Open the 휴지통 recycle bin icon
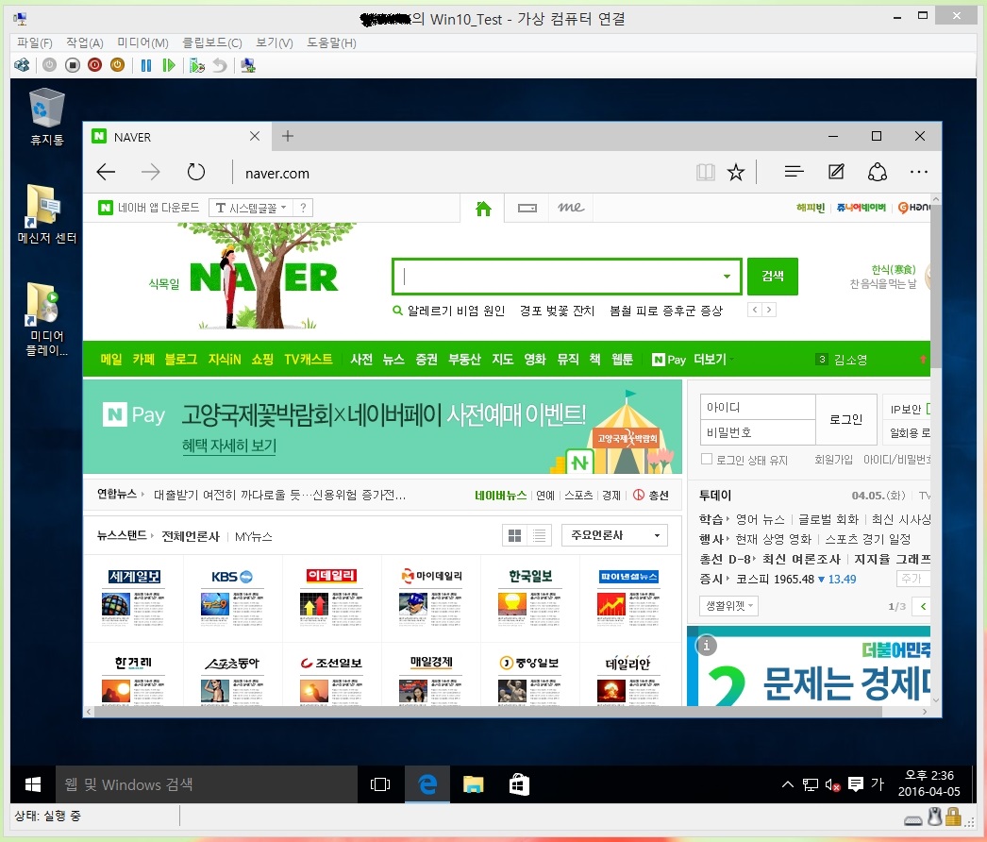987x842 pixels. [x=46, y=116]
